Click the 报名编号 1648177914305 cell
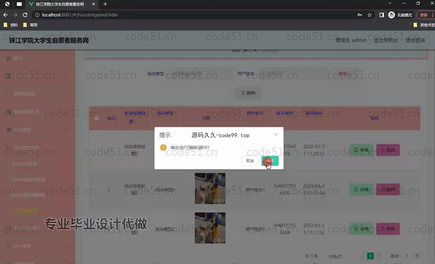The image size is (435, 264). pos(284,189)
